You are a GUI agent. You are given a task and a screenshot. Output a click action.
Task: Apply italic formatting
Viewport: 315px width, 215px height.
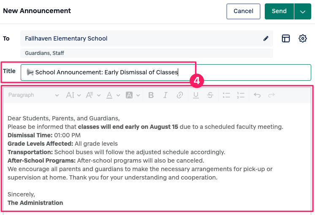[x=166, y=95]
